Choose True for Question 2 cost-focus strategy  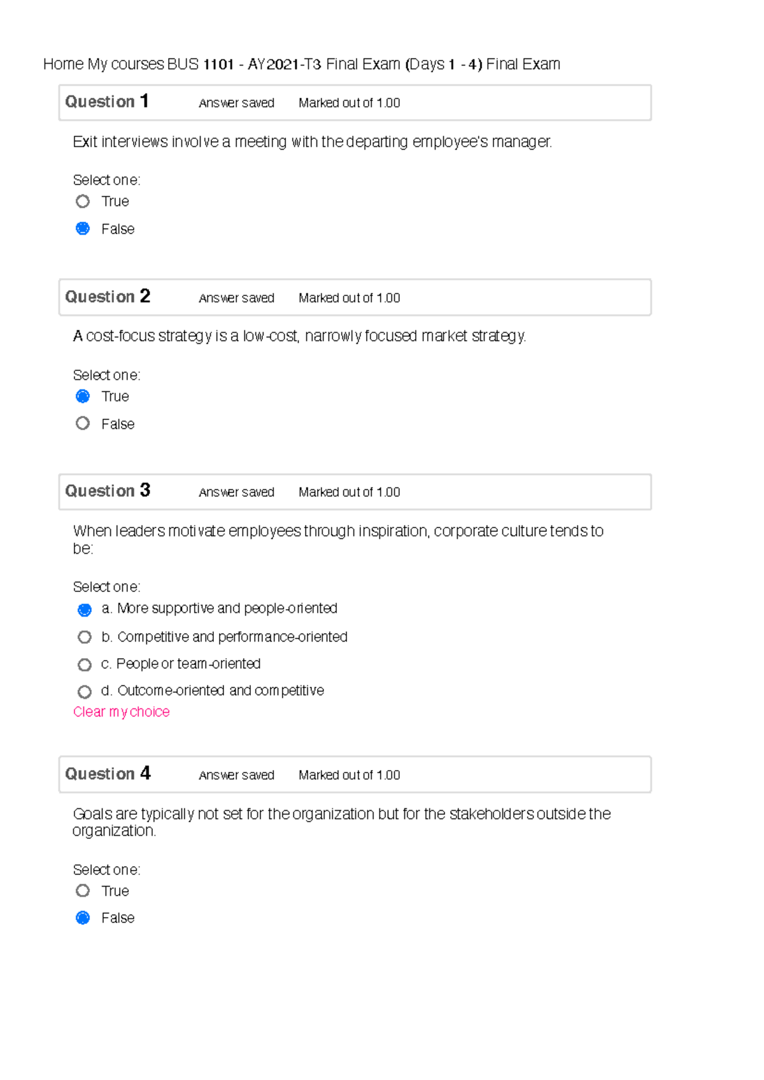tap(83, 396)
